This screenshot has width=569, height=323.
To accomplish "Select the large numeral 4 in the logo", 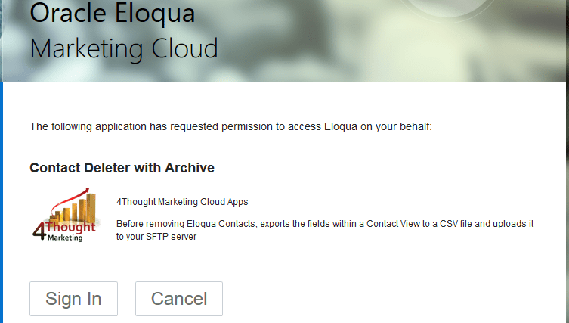I will click(39, 231).
